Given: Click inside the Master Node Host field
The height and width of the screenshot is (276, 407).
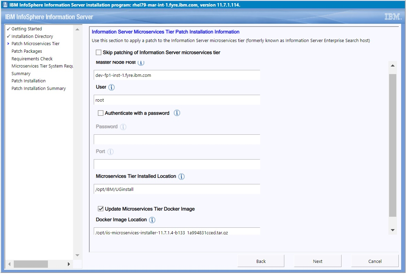Looking at the screenshot, I should tap(172, 75).
